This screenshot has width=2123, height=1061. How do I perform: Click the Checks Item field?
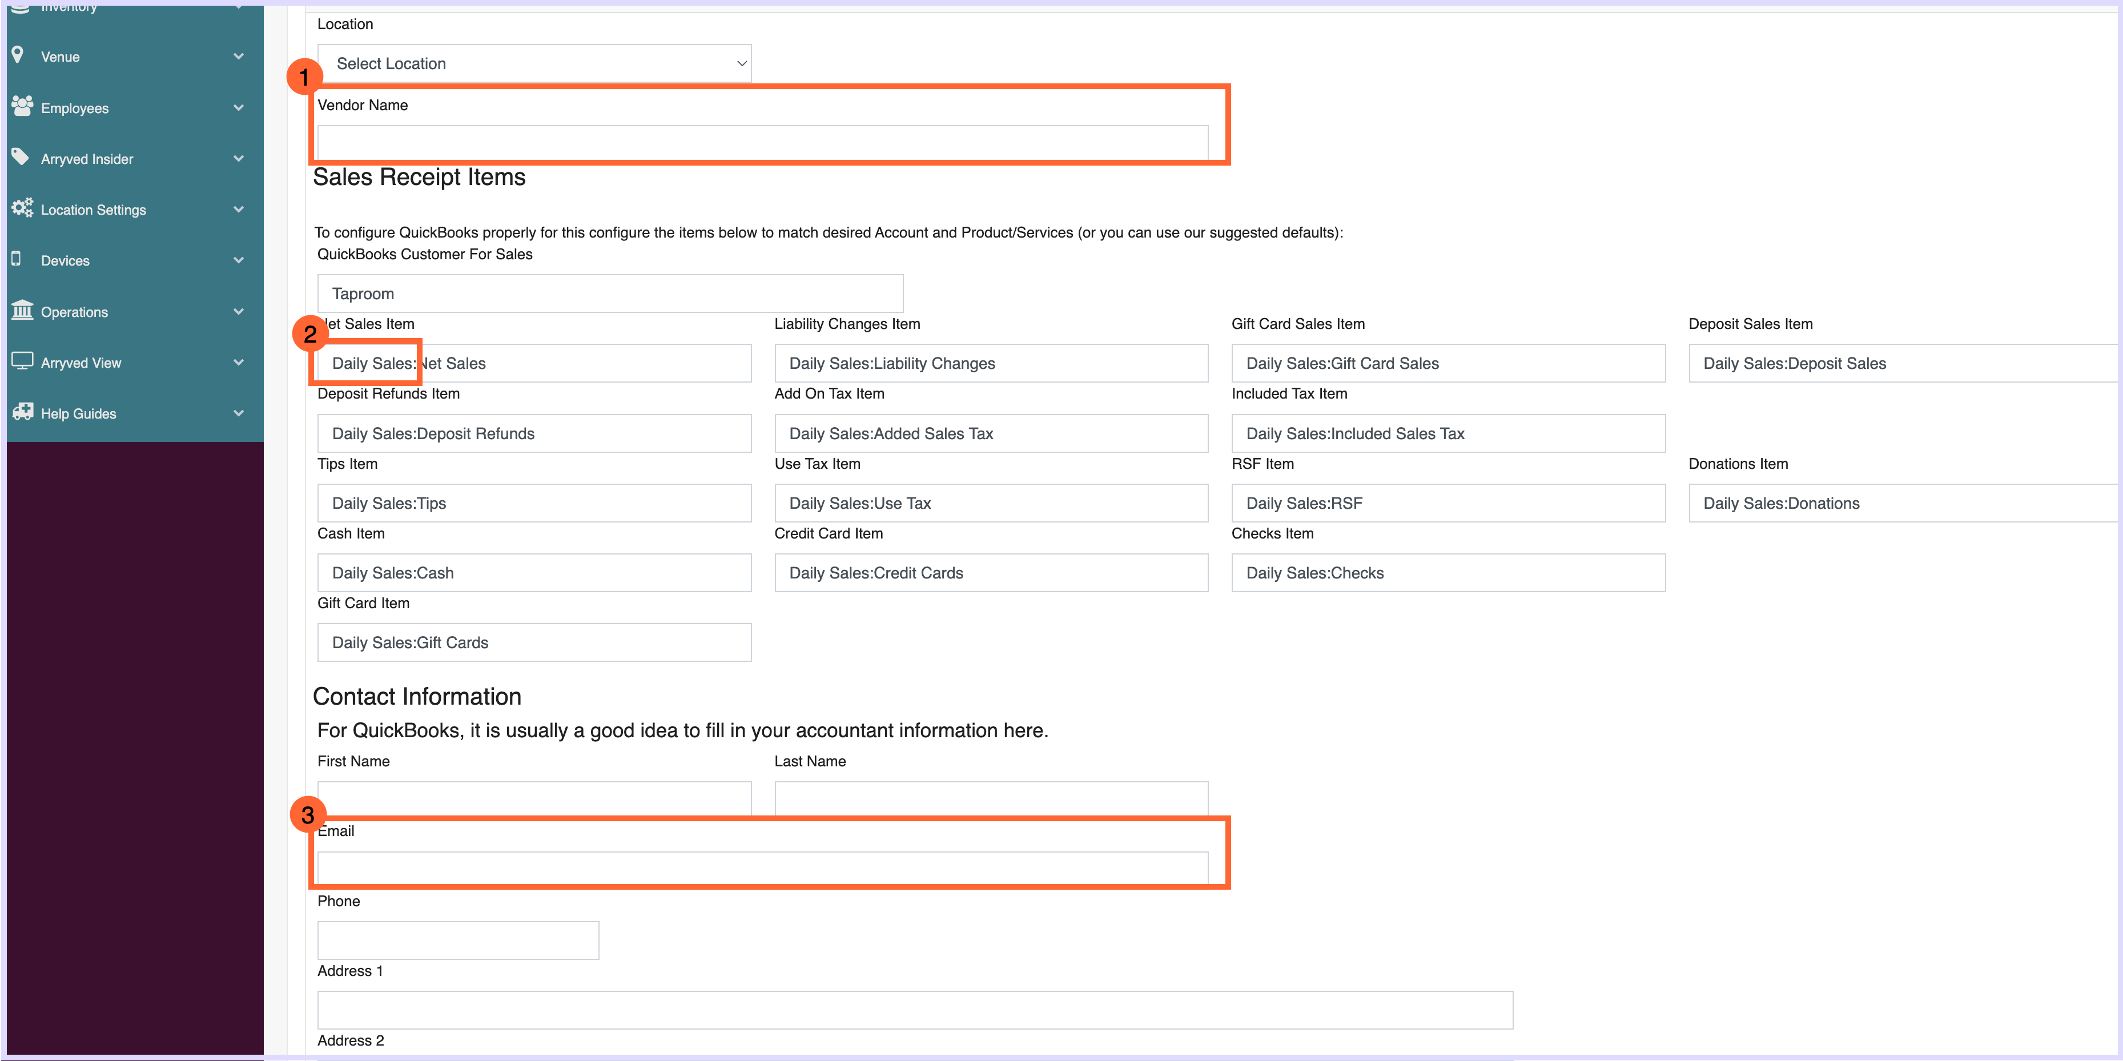coord(1448,573)
